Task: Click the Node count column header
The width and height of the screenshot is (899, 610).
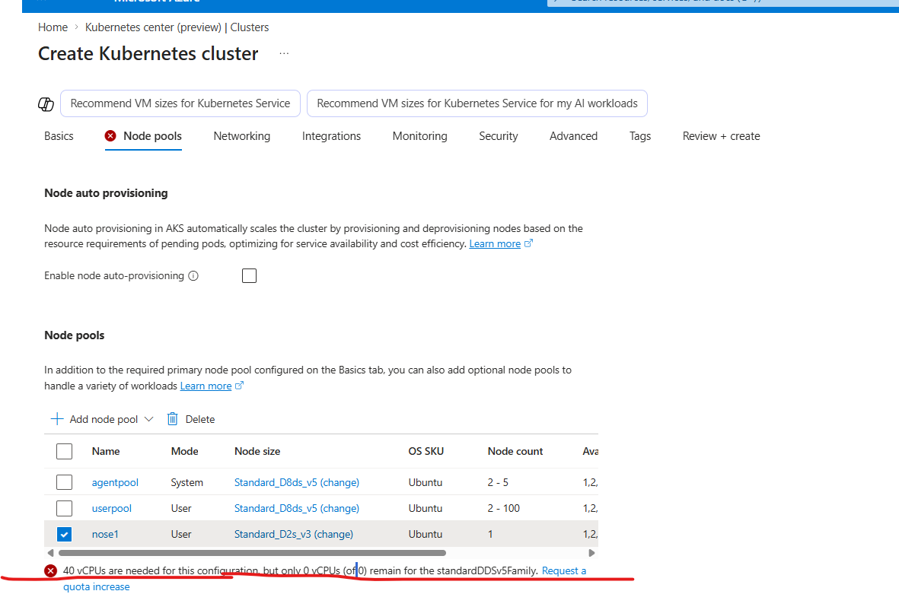Action: tap(515, 451)
